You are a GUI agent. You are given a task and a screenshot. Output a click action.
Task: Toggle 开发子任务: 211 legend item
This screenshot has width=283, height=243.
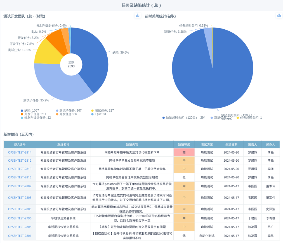point(34,114)
